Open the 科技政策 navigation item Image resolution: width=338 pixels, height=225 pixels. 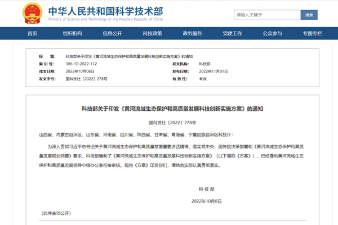pyautogui.click(x=153, y=33)
